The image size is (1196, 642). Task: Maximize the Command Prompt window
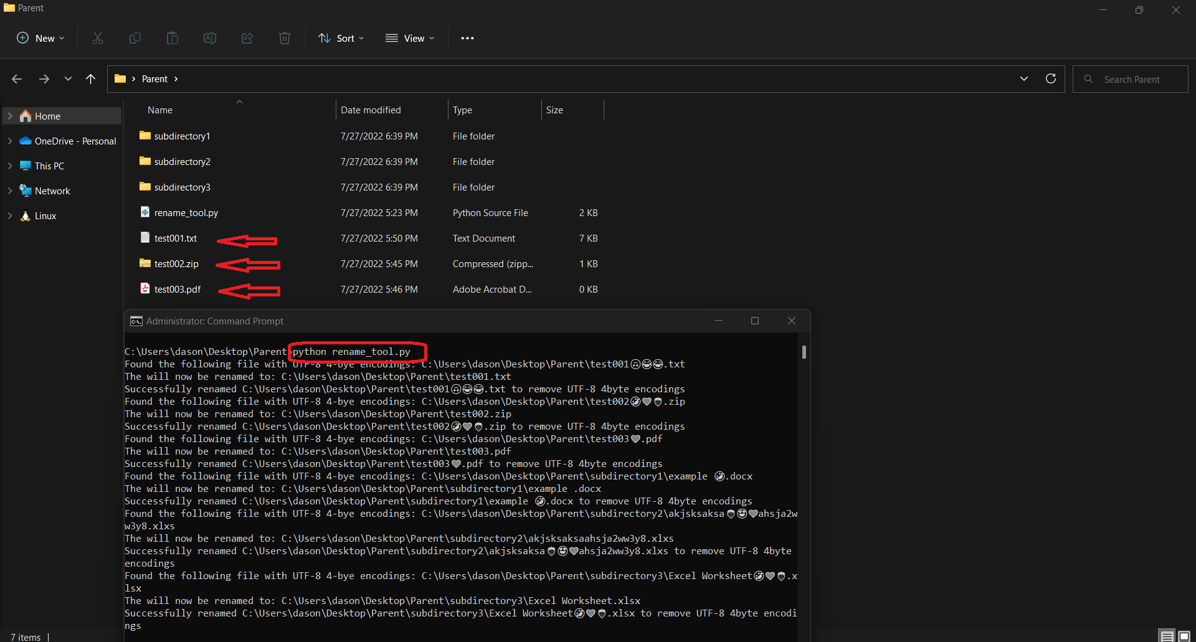[x=755, y=321]
